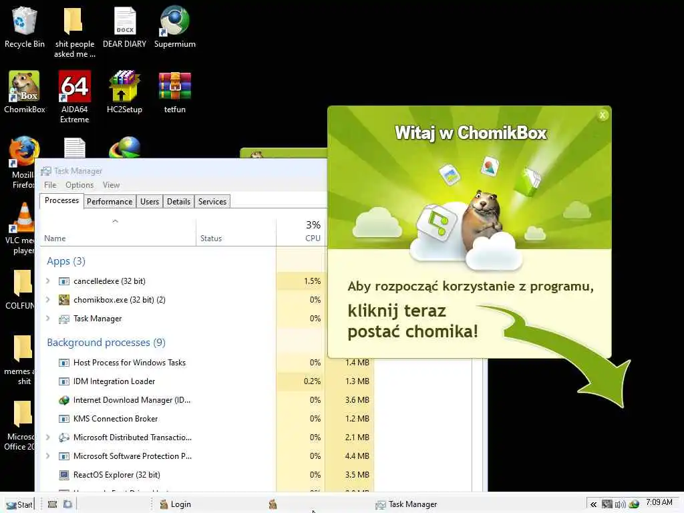Select the Microsoft Office folder on the desktop
This screenshot has width=684, height=513.
[x=19, y=425]
